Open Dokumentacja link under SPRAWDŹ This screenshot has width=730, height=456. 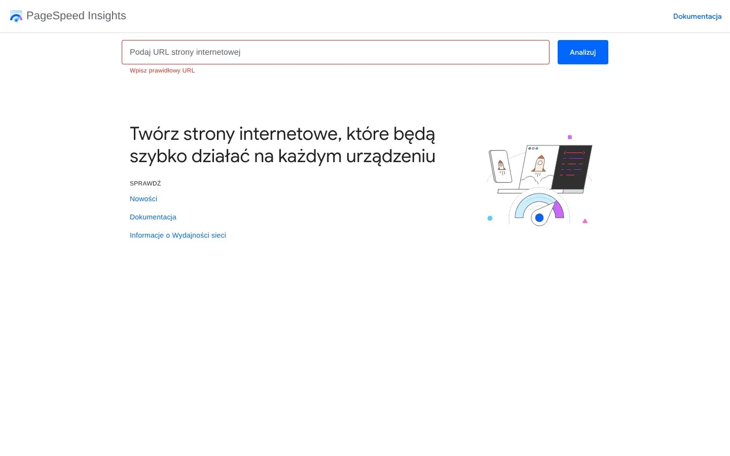tap(153, 217)
